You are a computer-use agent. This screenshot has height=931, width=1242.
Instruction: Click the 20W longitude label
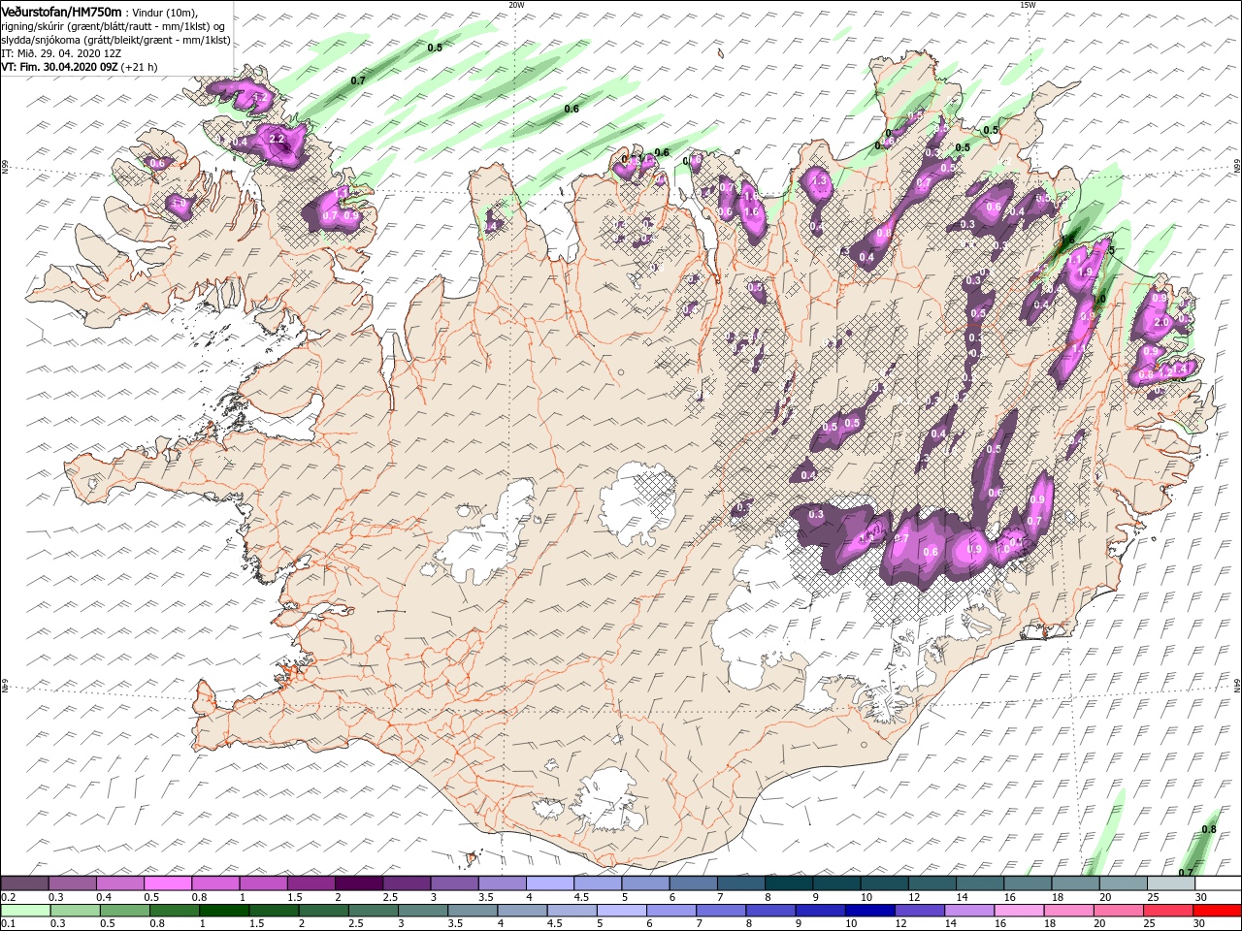point(516,5)
